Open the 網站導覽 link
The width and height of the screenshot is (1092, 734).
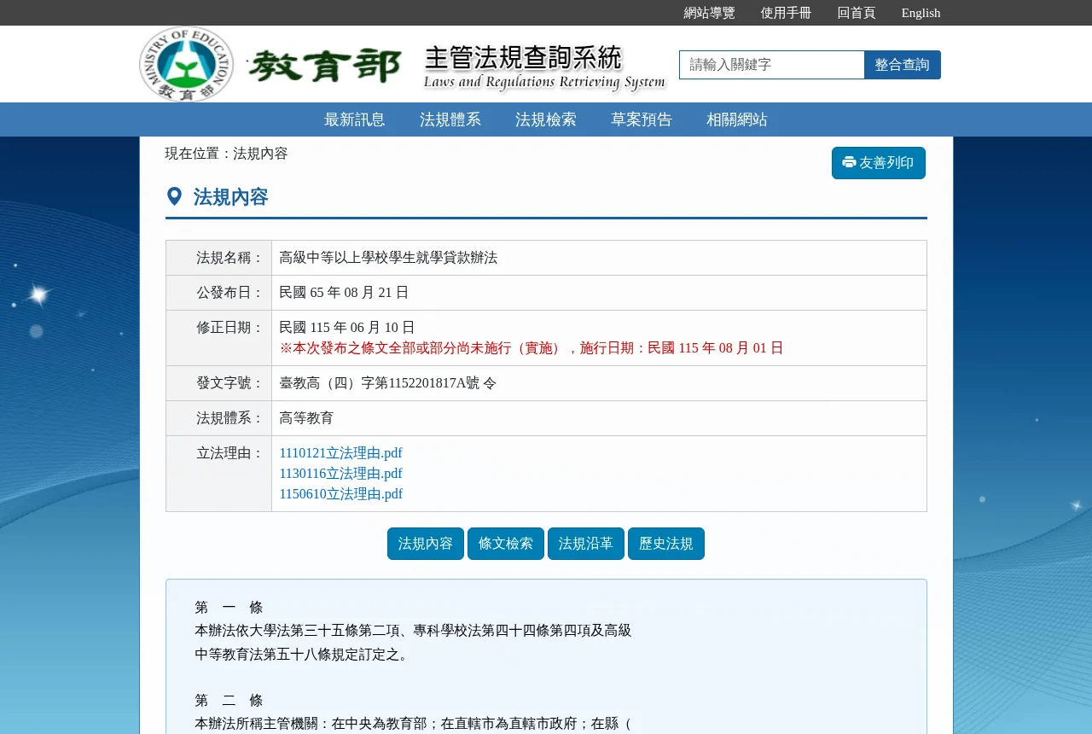click(x=710, y=13)
